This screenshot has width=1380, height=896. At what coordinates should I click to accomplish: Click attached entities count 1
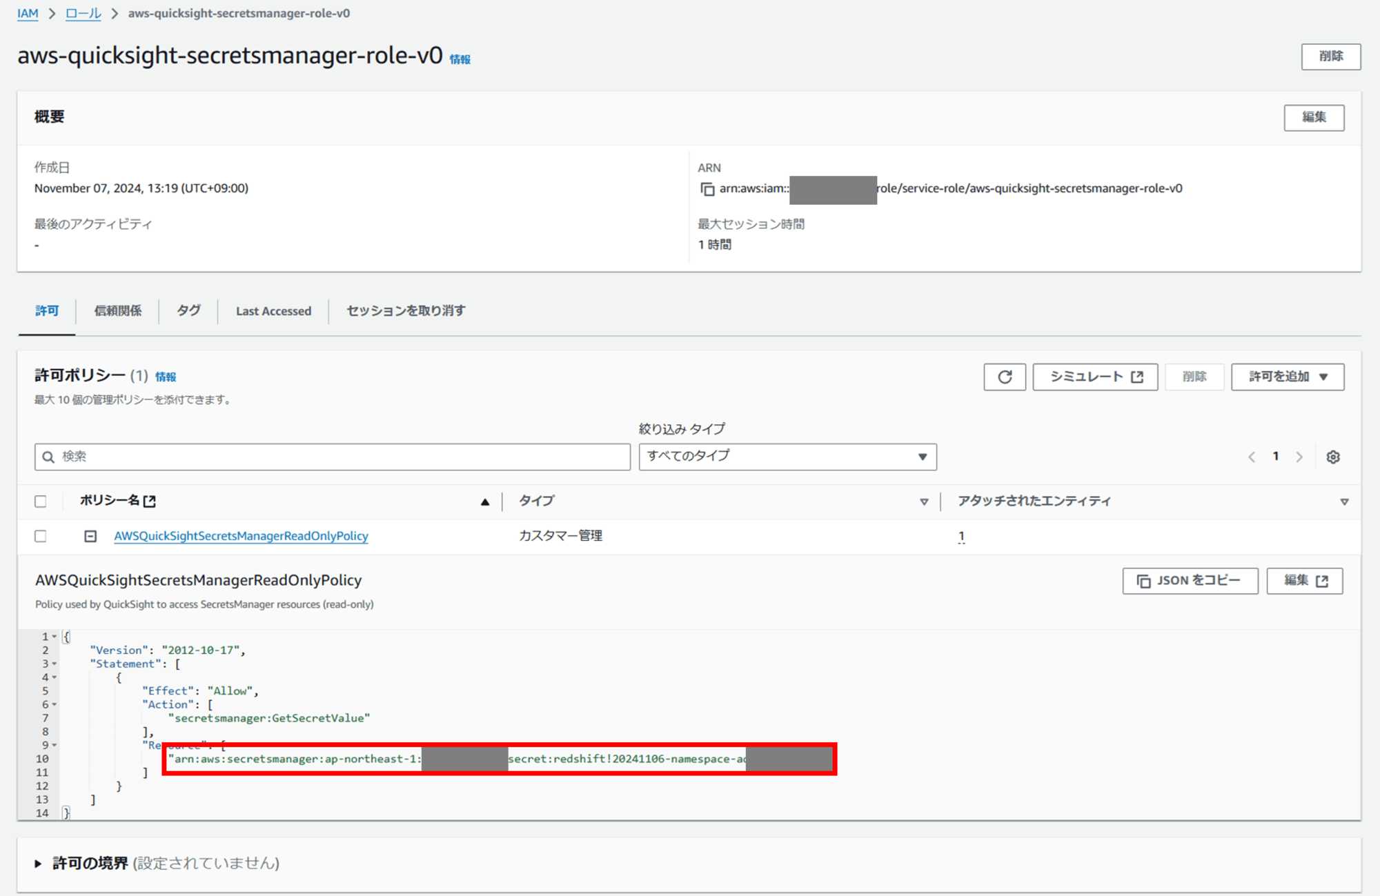tap(961, 536)
